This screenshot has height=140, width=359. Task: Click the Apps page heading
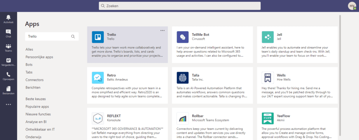pos(32,24)
